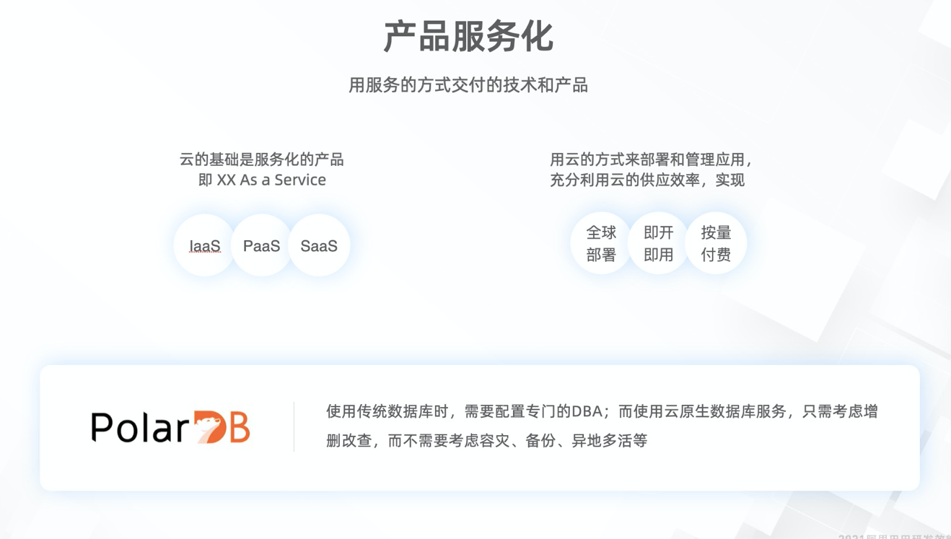The width and height of the screenshot is (951, 539).
Task: Click the line starting 删改查，而不需要考虑容灾
Action: coord(487,441)
